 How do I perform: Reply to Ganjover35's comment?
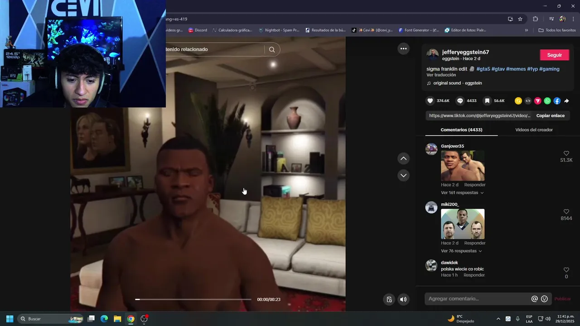[474, 185]
